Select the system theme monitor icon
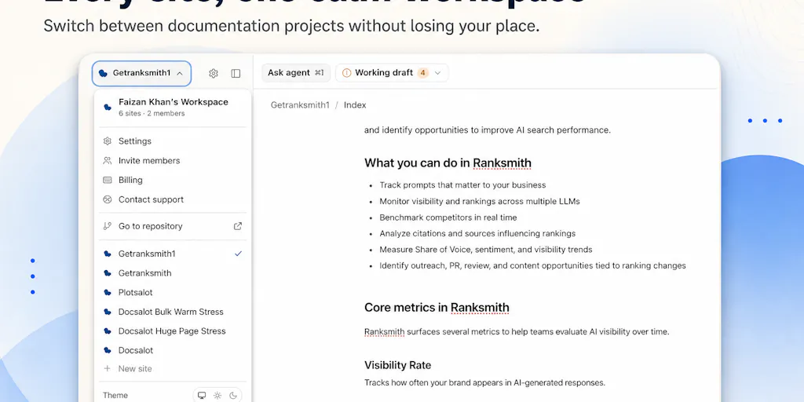This screenshot has width=804, height=402. point(202,396)
